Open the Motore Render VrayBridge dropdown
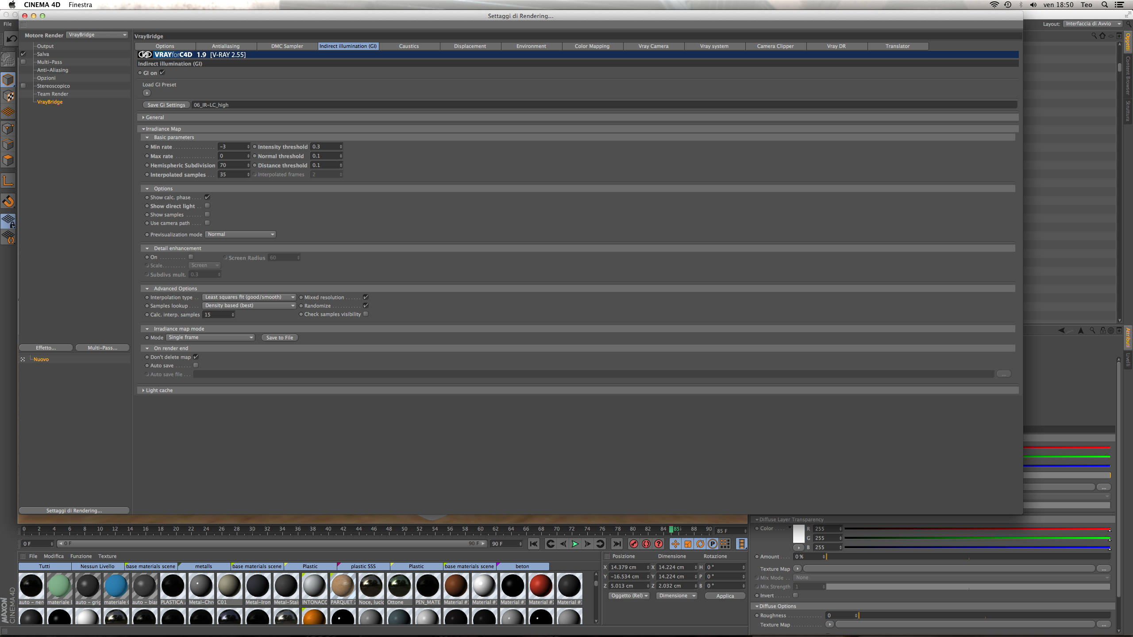Screen dimensions: 1133x637 coord(97,35)
